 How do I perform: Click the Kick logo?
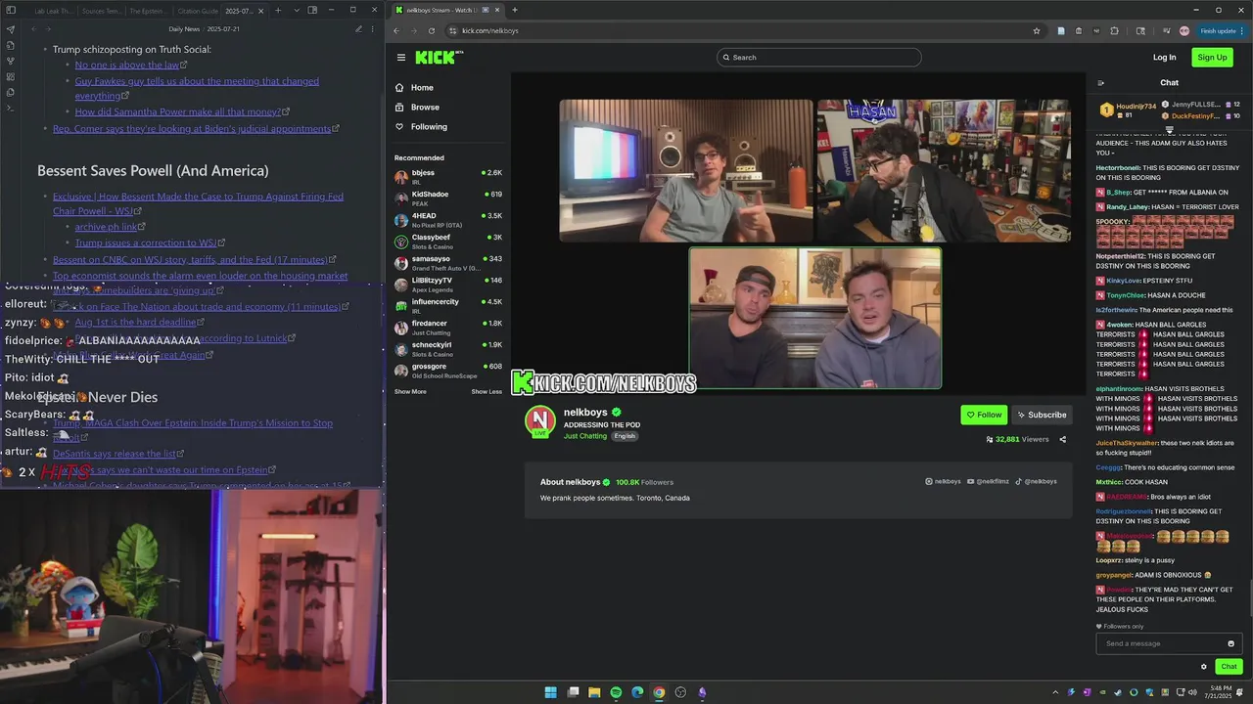(439, 57)
